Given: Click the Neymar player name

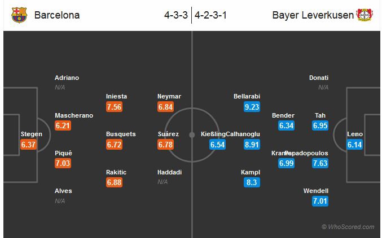Looking at the screenshot, I should tap(169, 96).
